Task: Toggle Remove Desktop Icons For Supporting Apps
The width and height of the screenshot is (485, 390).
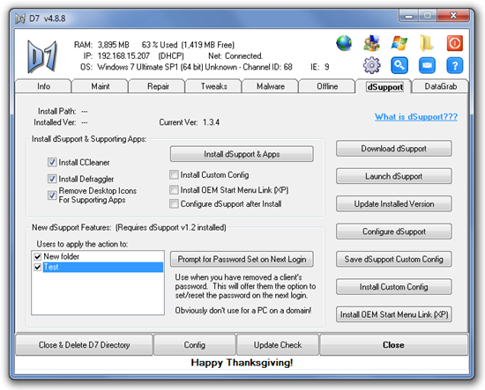Action: click(x=52, y=195)
